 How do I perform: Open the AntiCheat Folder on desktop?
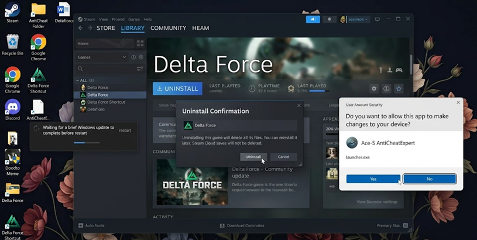38,15
